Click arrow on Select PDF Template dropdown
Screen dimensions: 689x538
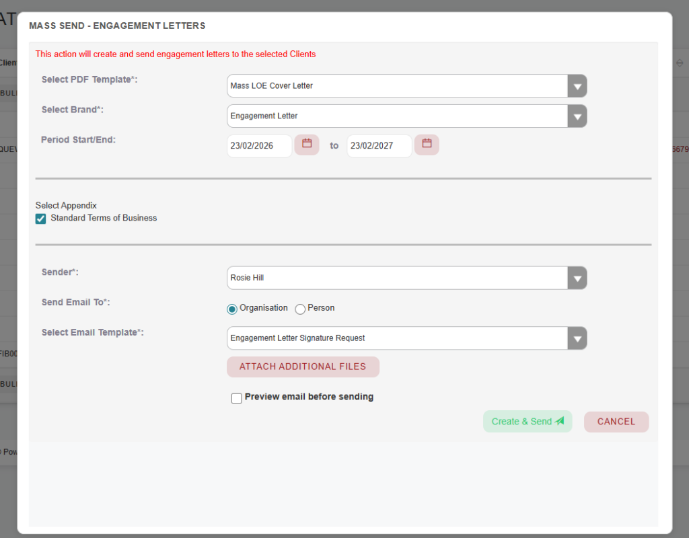(577, 86)
